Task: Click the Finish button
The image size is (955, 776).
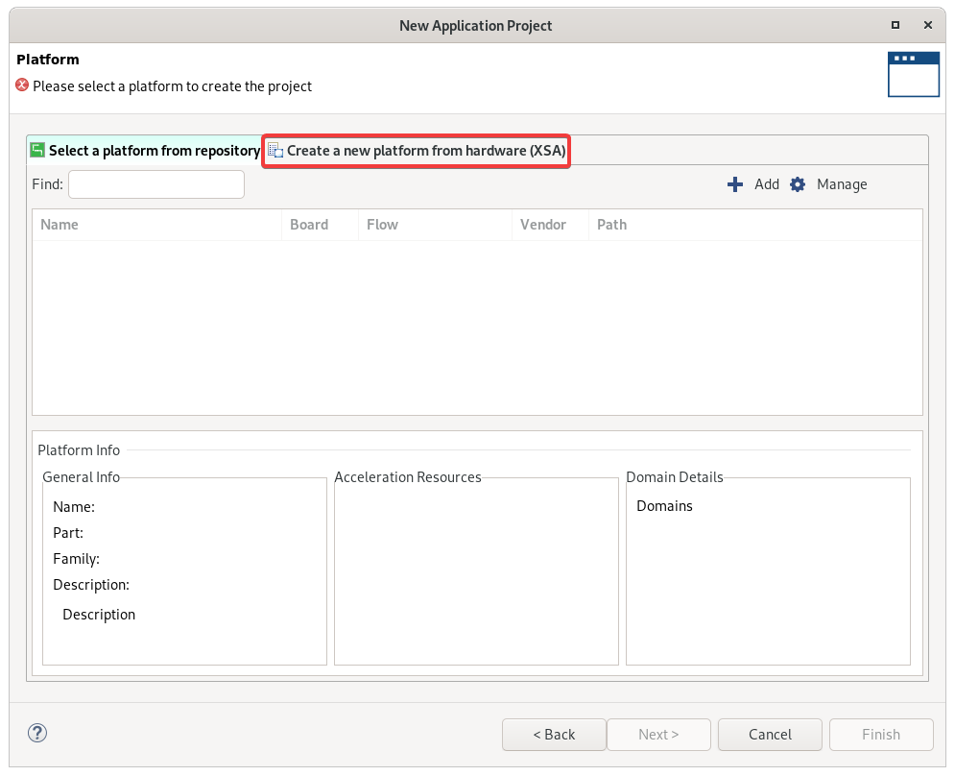Action: pos(881,735)
